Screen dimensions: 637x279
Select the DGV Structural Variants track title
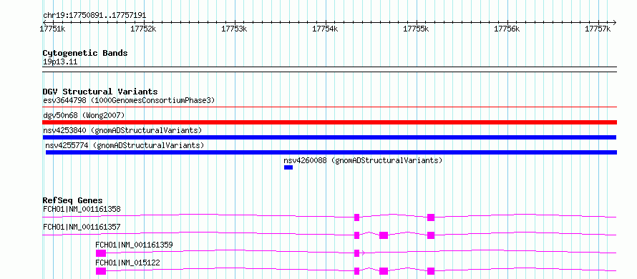pyautogui.click(x=100, y=92)
